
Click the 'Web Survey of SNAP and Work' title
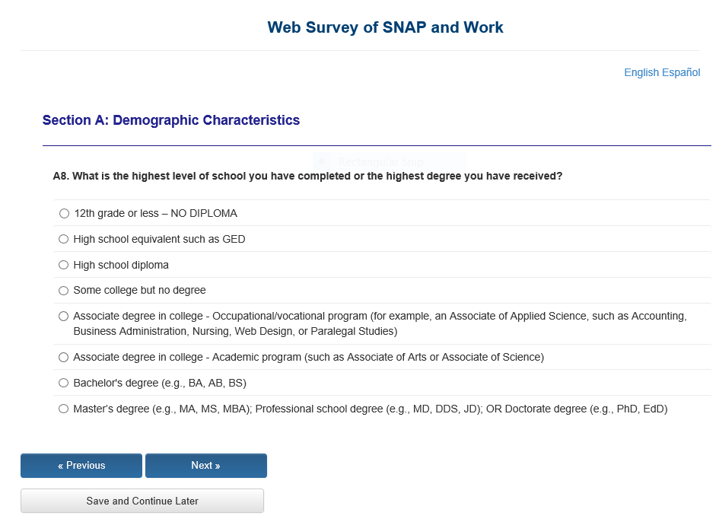point(385,28)
